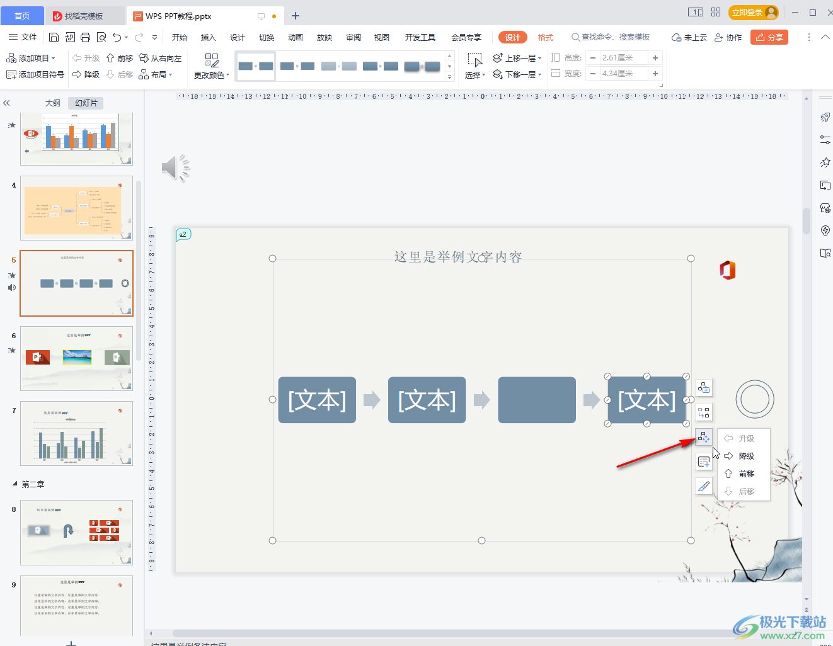Click the floating brush style icon
This screenshot has width=833, height=646.
(704, 486)
